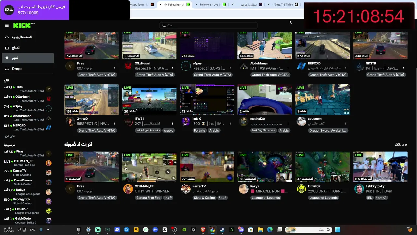This screenshot has height=235, width=417.
Task: Open three-dot menu on w1pey's stream
Action: [x=230, y=68]
